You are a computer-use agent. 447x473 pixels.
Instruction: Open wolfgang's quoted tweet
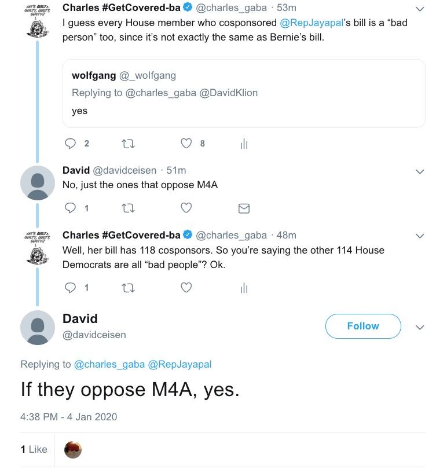[x=244, y=93]
